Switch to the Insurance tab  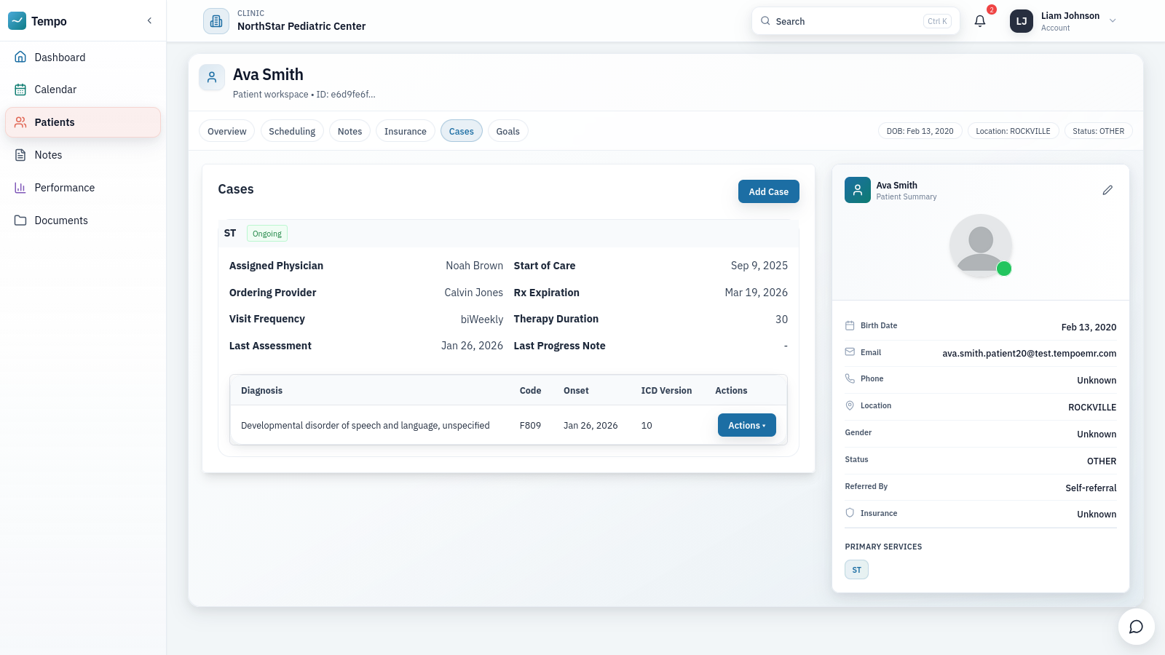point(406,131)
